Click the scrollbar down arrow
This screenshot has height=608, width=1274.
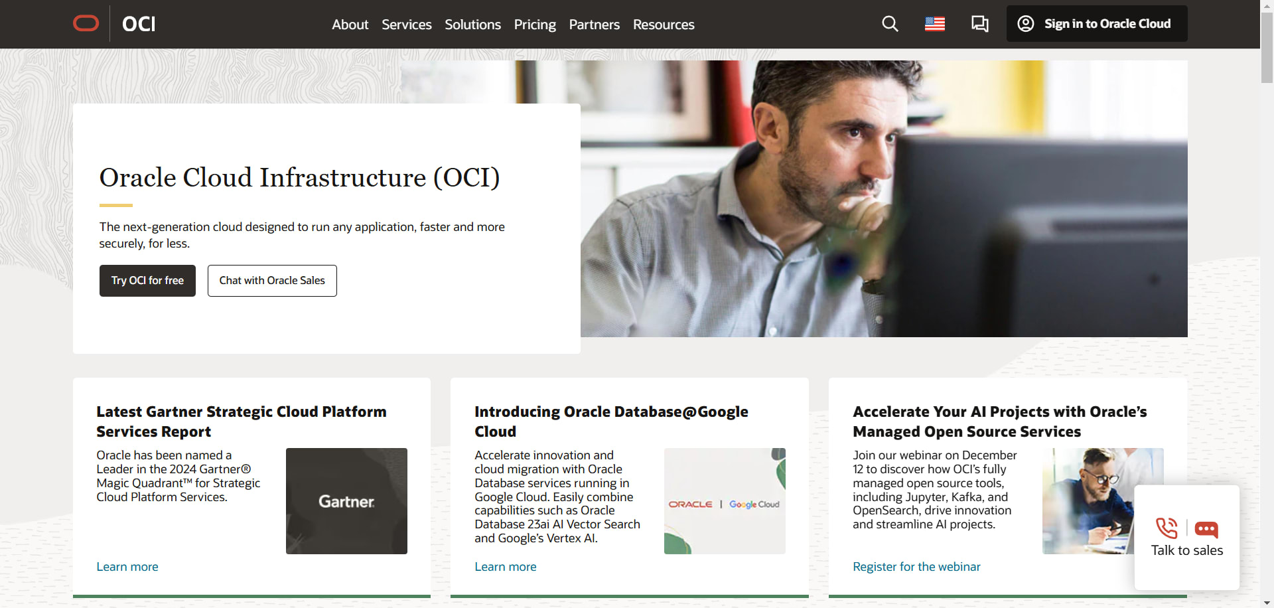point(1267,603)
